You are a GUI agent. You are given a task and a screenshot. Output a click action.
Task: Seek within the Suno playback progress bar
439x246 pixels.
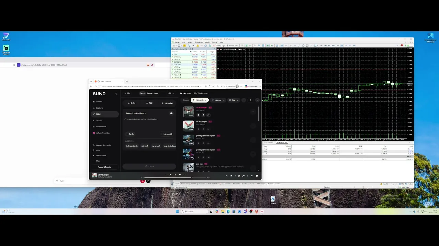click(175, 178)
